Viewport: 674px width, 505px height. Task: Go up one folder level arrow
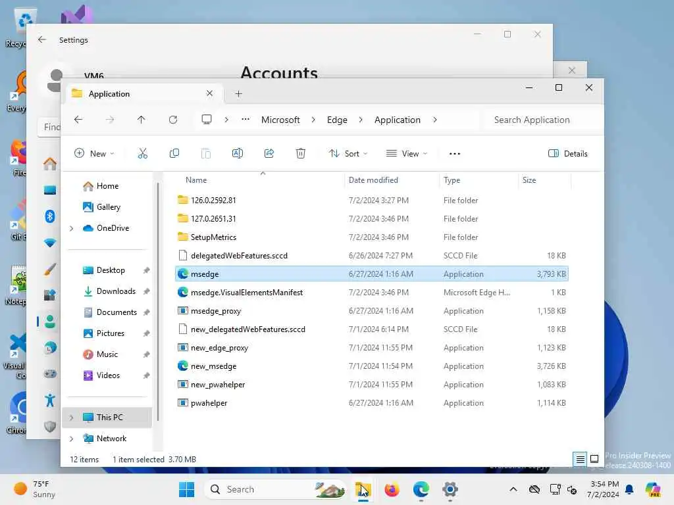[141, 120]
